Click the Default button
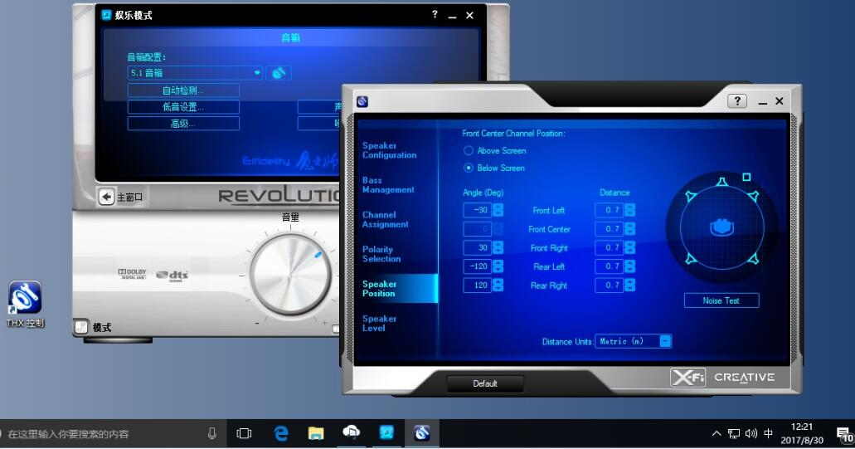The width and height of the screenshot is (855, 449). pos(485,383)
